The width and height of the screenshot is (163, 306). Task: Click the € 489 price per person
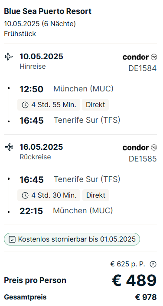134,281
